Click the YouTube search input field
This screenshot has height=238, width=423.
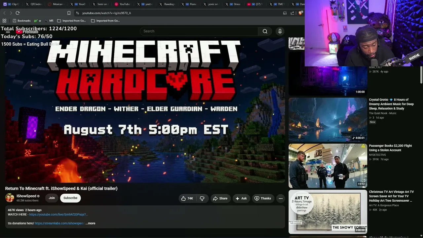click(199, 31)
